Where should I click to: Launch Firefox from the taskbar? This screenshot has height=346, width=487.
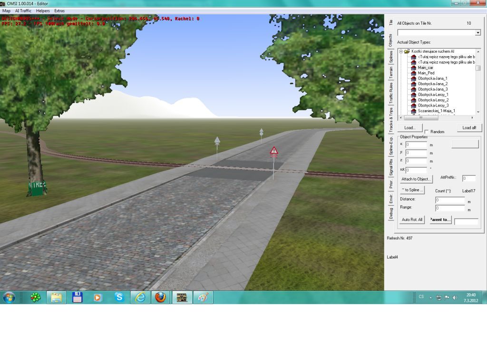161,298
